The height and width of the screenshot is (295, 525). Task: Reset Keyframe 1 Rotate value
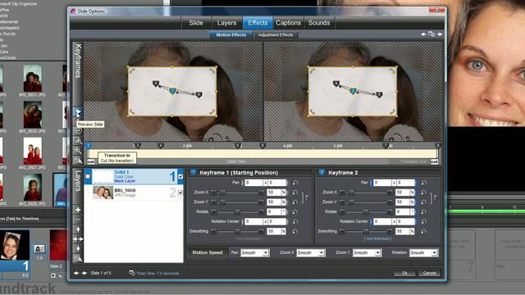click(294, 211)
